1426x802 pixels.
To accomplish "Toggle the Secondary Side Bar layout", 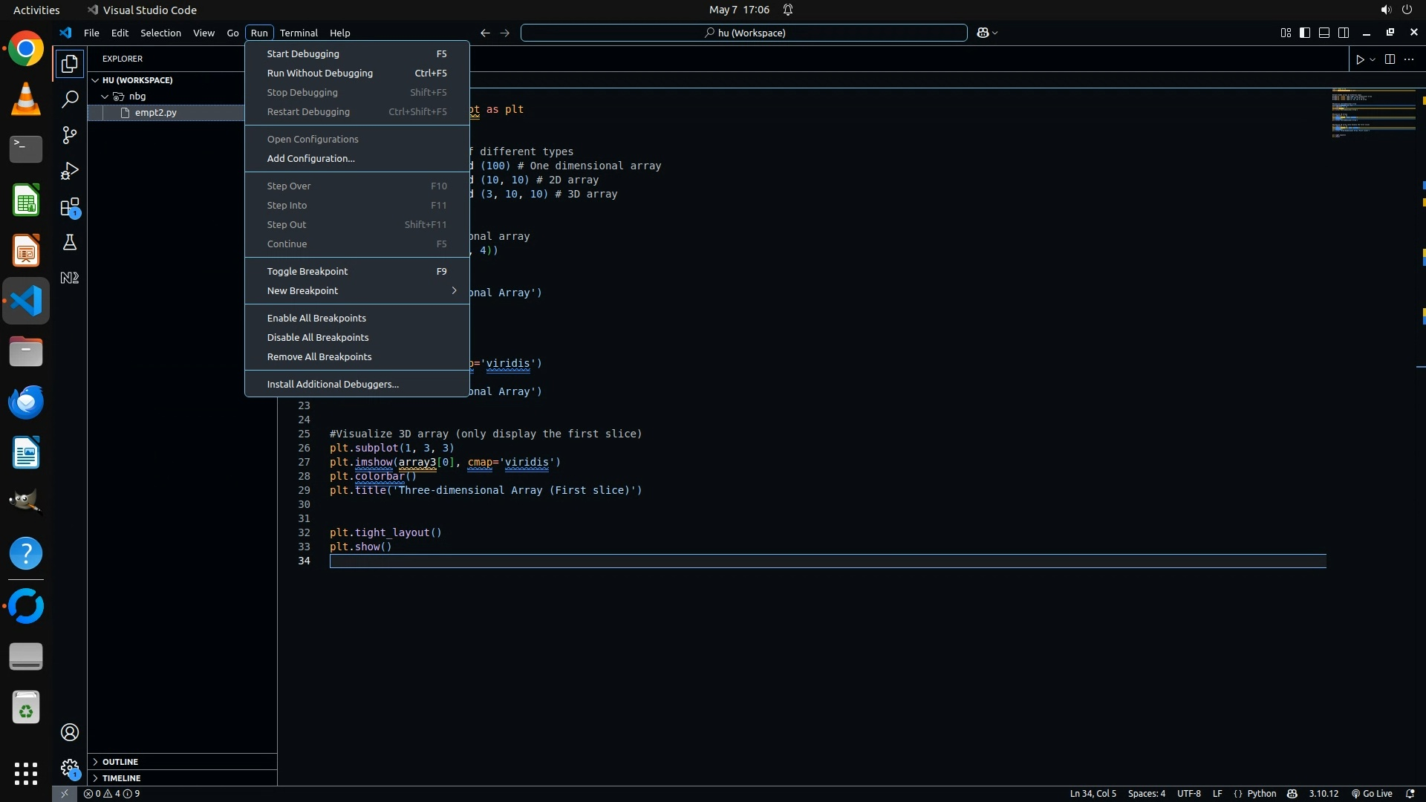I will coord(1344,33).
